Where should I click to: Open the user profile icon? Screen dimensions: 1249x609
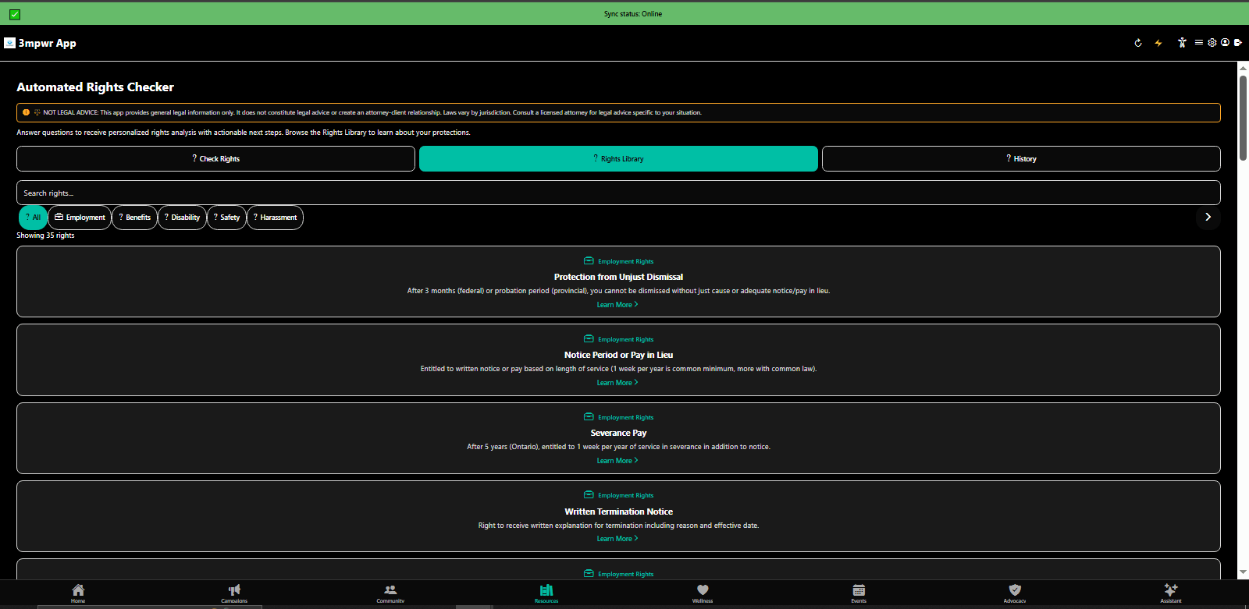point(1225,43)
